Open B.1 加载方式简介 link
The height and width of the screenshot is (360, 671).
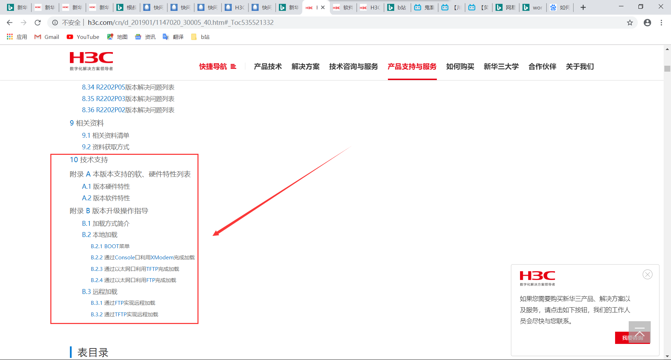[x=106, y=224]
